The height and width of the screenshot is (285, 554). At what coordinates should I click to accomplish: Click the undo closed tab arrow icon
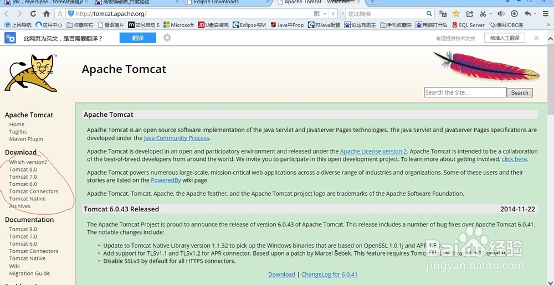click(527, 14)
